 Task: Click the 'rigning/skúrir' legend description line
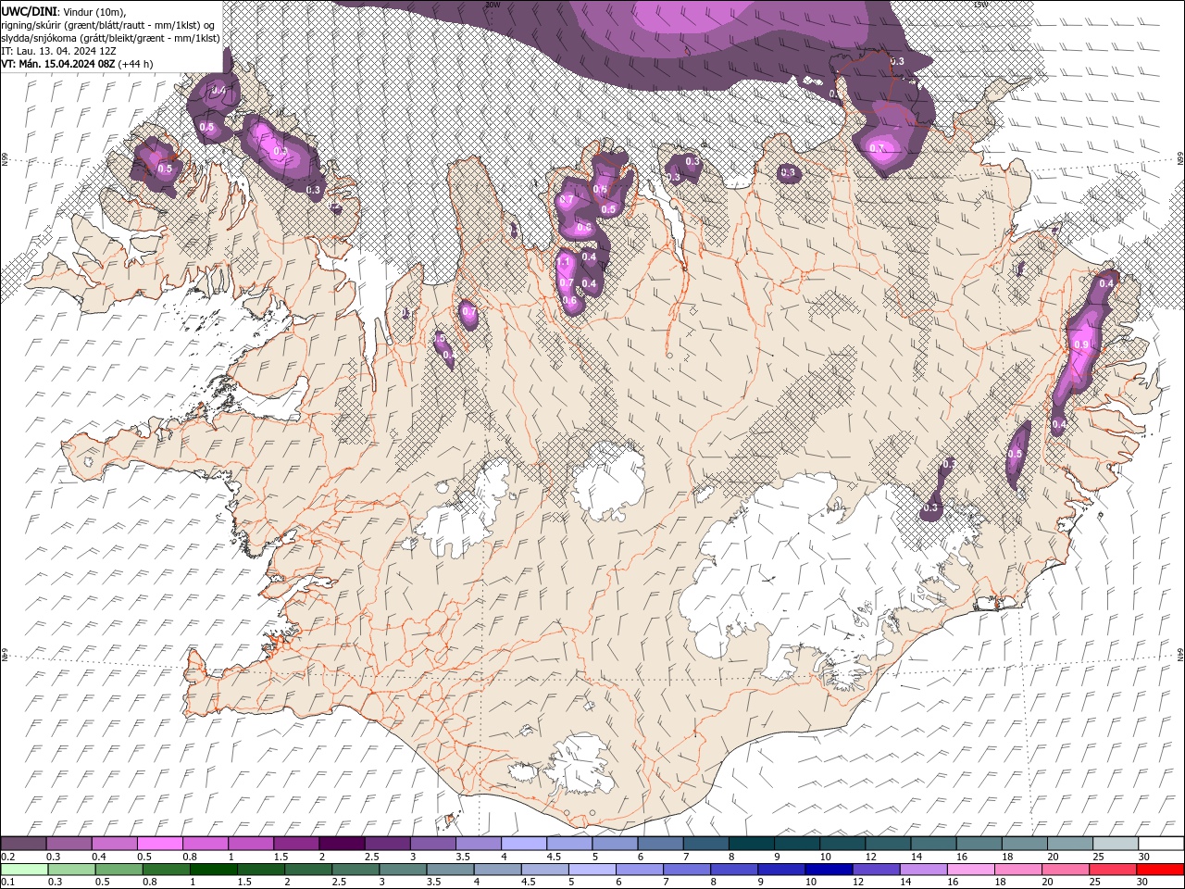click(x=108, y=24)
